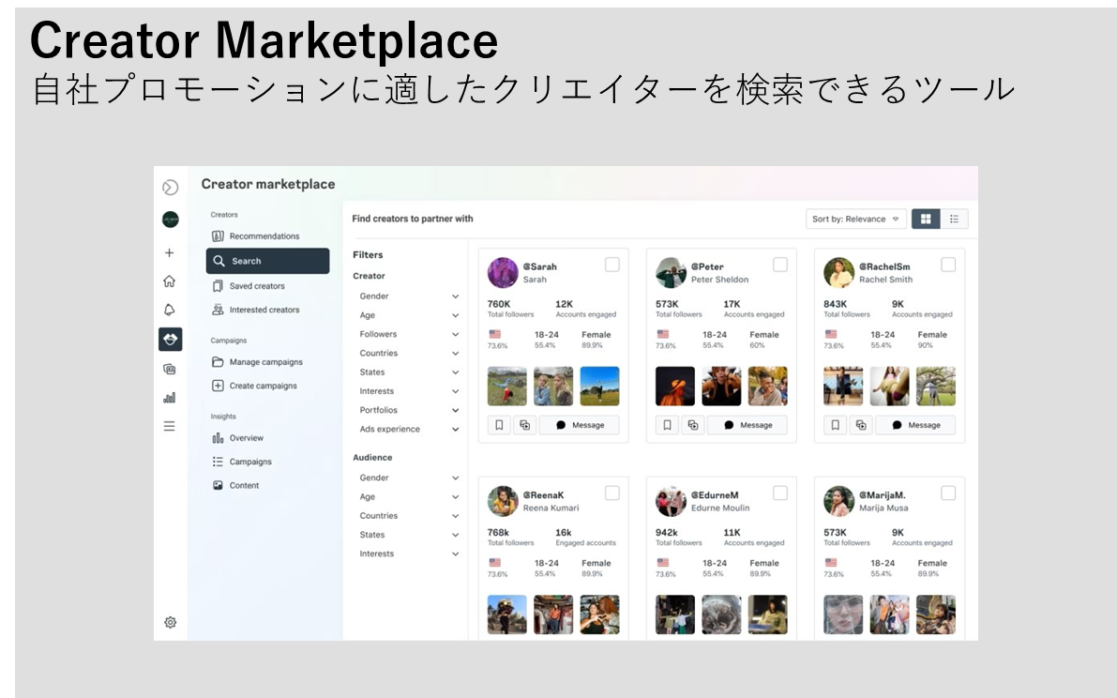
Task: Tick the checkbox on @Peter card
Action: point(780,265)
